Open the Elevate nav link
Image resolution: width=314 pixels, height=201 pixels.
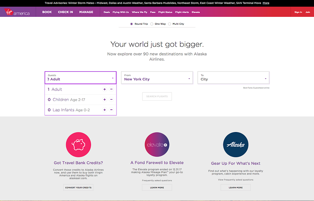pos(195,12)
